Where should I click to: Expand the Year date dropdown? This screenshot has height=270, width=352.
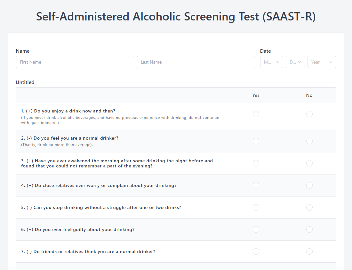[322, 62]
